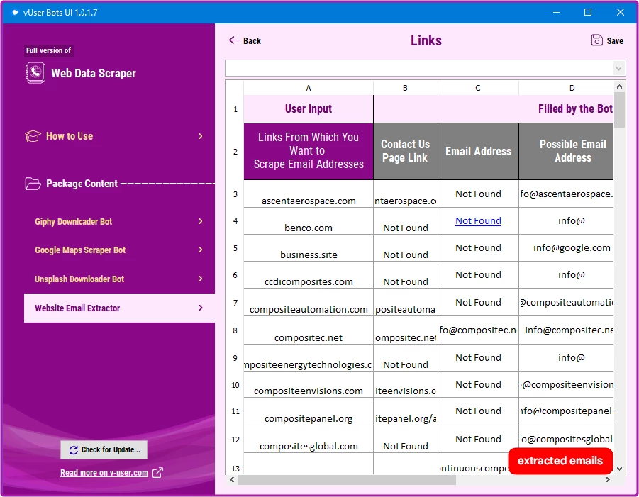Screen dimensions: 639x497
Task: Click the cell 'compositeenvisions.com'
Action: coord(309,384)
